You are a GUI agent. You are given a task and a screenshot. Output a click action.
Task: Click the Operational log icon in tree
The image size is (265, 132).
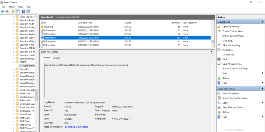coord(21,65)
